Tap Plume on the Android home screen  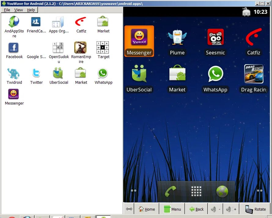177,42
